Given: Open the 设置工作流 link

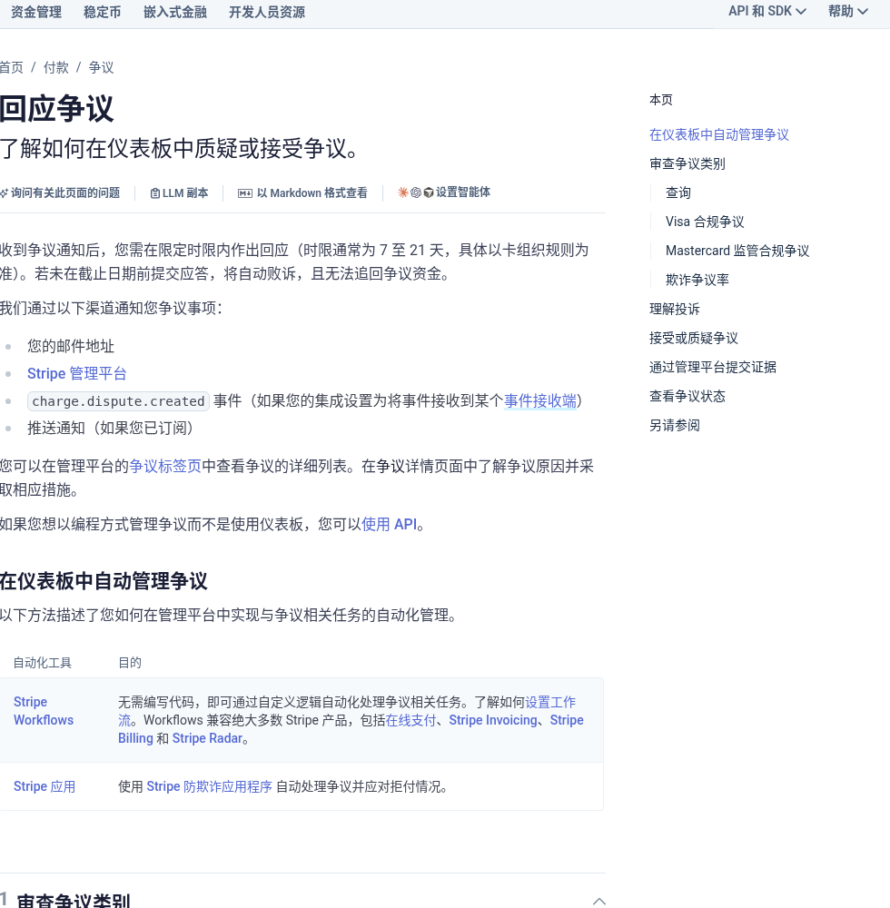Looking at the screenshot, I should tap(550, 702).
